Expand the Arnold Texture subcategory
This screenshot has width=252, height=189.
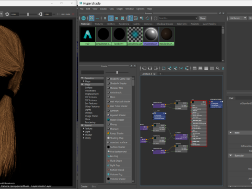[83, 129]
